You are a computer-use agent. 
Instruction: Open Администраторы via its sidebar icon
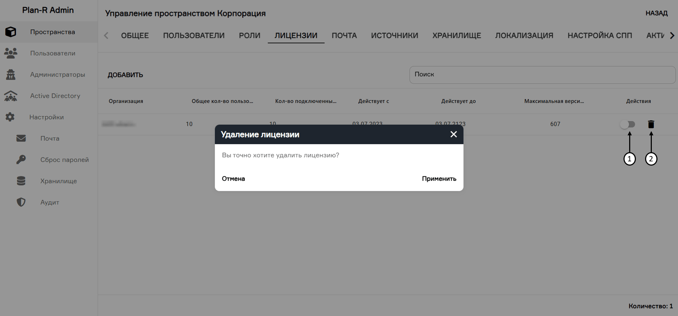tap(11, 75)
